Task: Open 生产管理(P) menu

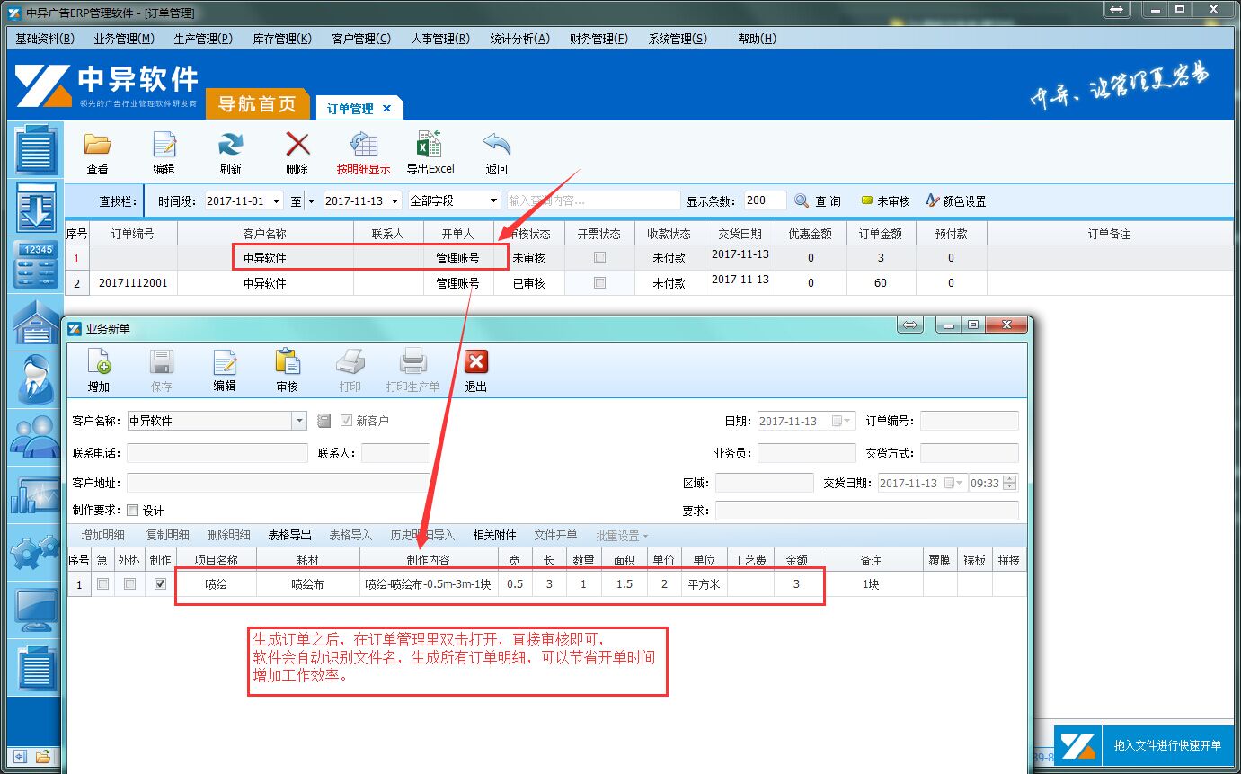Action: click(203, 39)
